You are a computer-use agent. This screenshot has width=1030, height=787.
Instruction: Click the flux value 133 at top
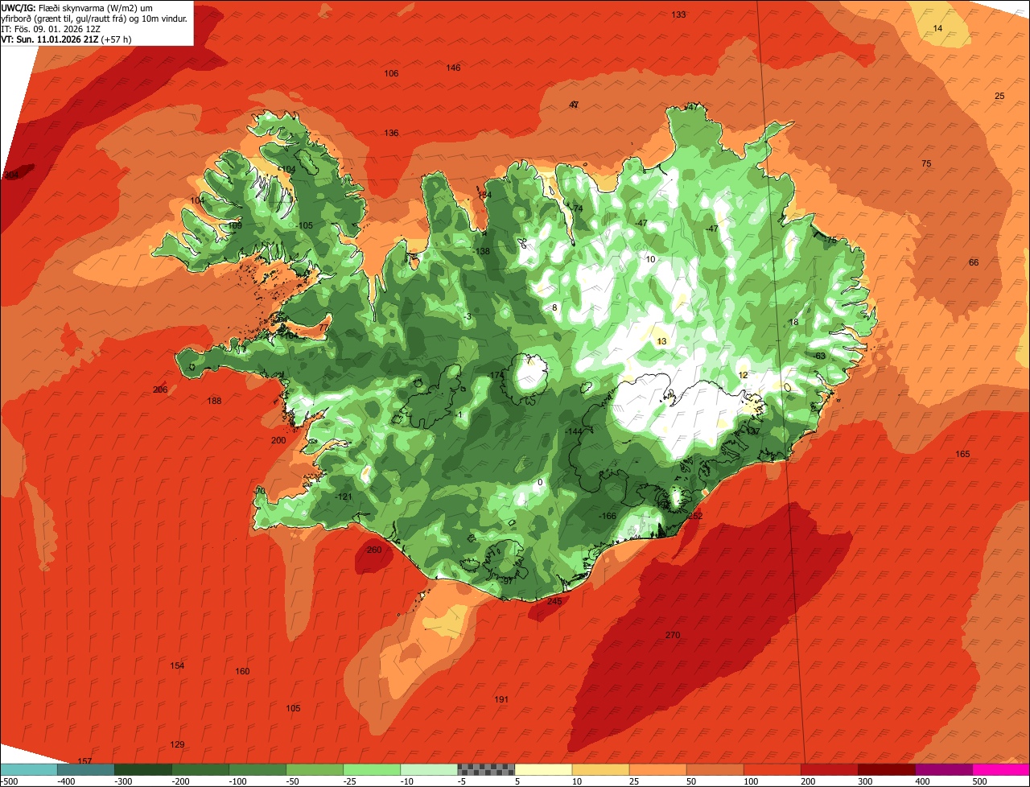[x=679, y=14]
